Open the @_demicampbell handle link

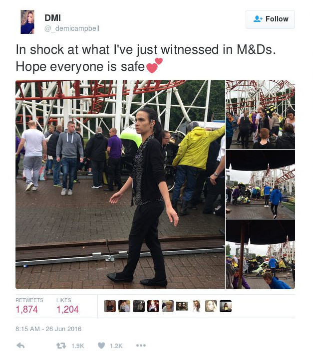click(72, 28)
